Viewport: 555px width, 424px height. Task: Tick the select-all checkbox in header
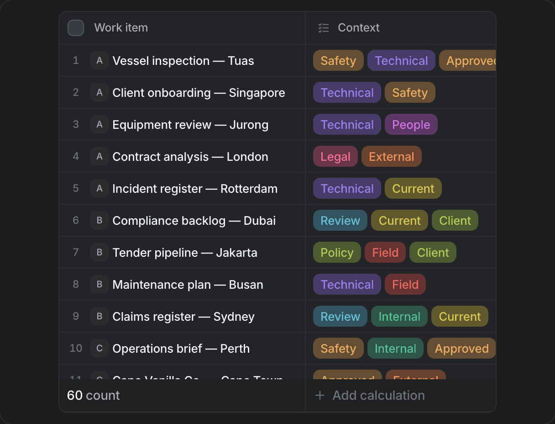[76, 28]
